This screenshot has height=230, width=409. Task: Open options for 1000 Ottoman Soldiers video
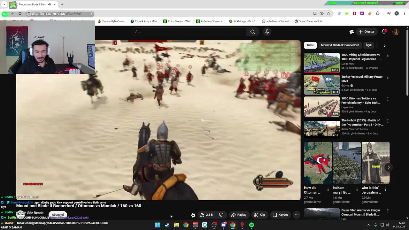[388, 99]
